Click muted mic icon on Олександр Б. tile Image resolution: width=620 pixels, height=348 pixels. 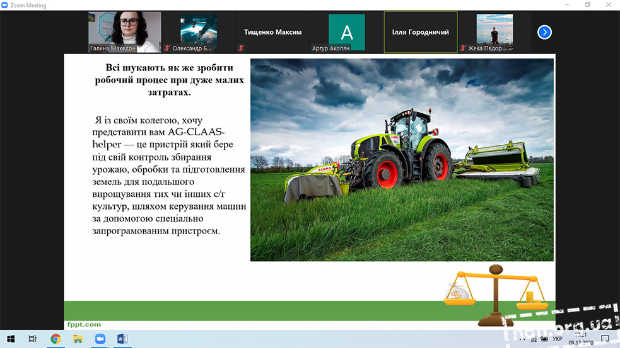167,48
